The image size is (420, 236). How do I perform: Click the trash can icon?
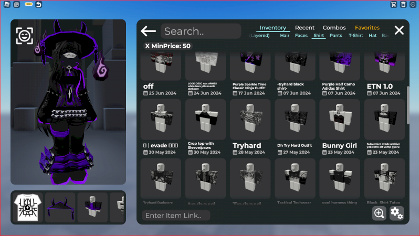coord(403,4)
